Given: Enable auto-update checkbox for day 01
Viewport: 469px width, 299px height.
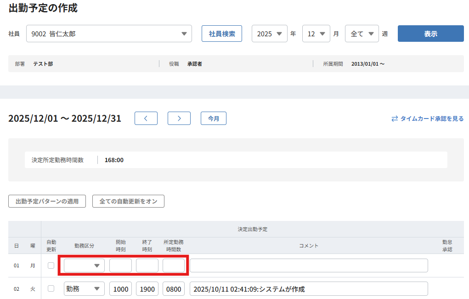Looking at the screenshot, I should tap(51, 265).
